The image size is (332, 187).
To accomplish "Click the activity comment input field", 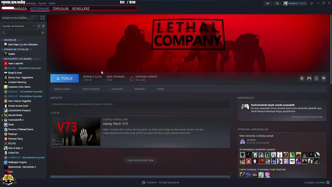I will pos(140,104).
